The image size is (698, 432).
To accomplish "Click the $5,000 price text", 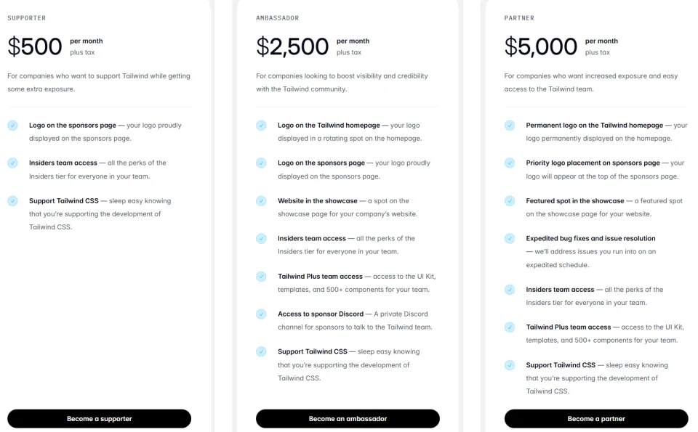I will [x=541, y=46].
